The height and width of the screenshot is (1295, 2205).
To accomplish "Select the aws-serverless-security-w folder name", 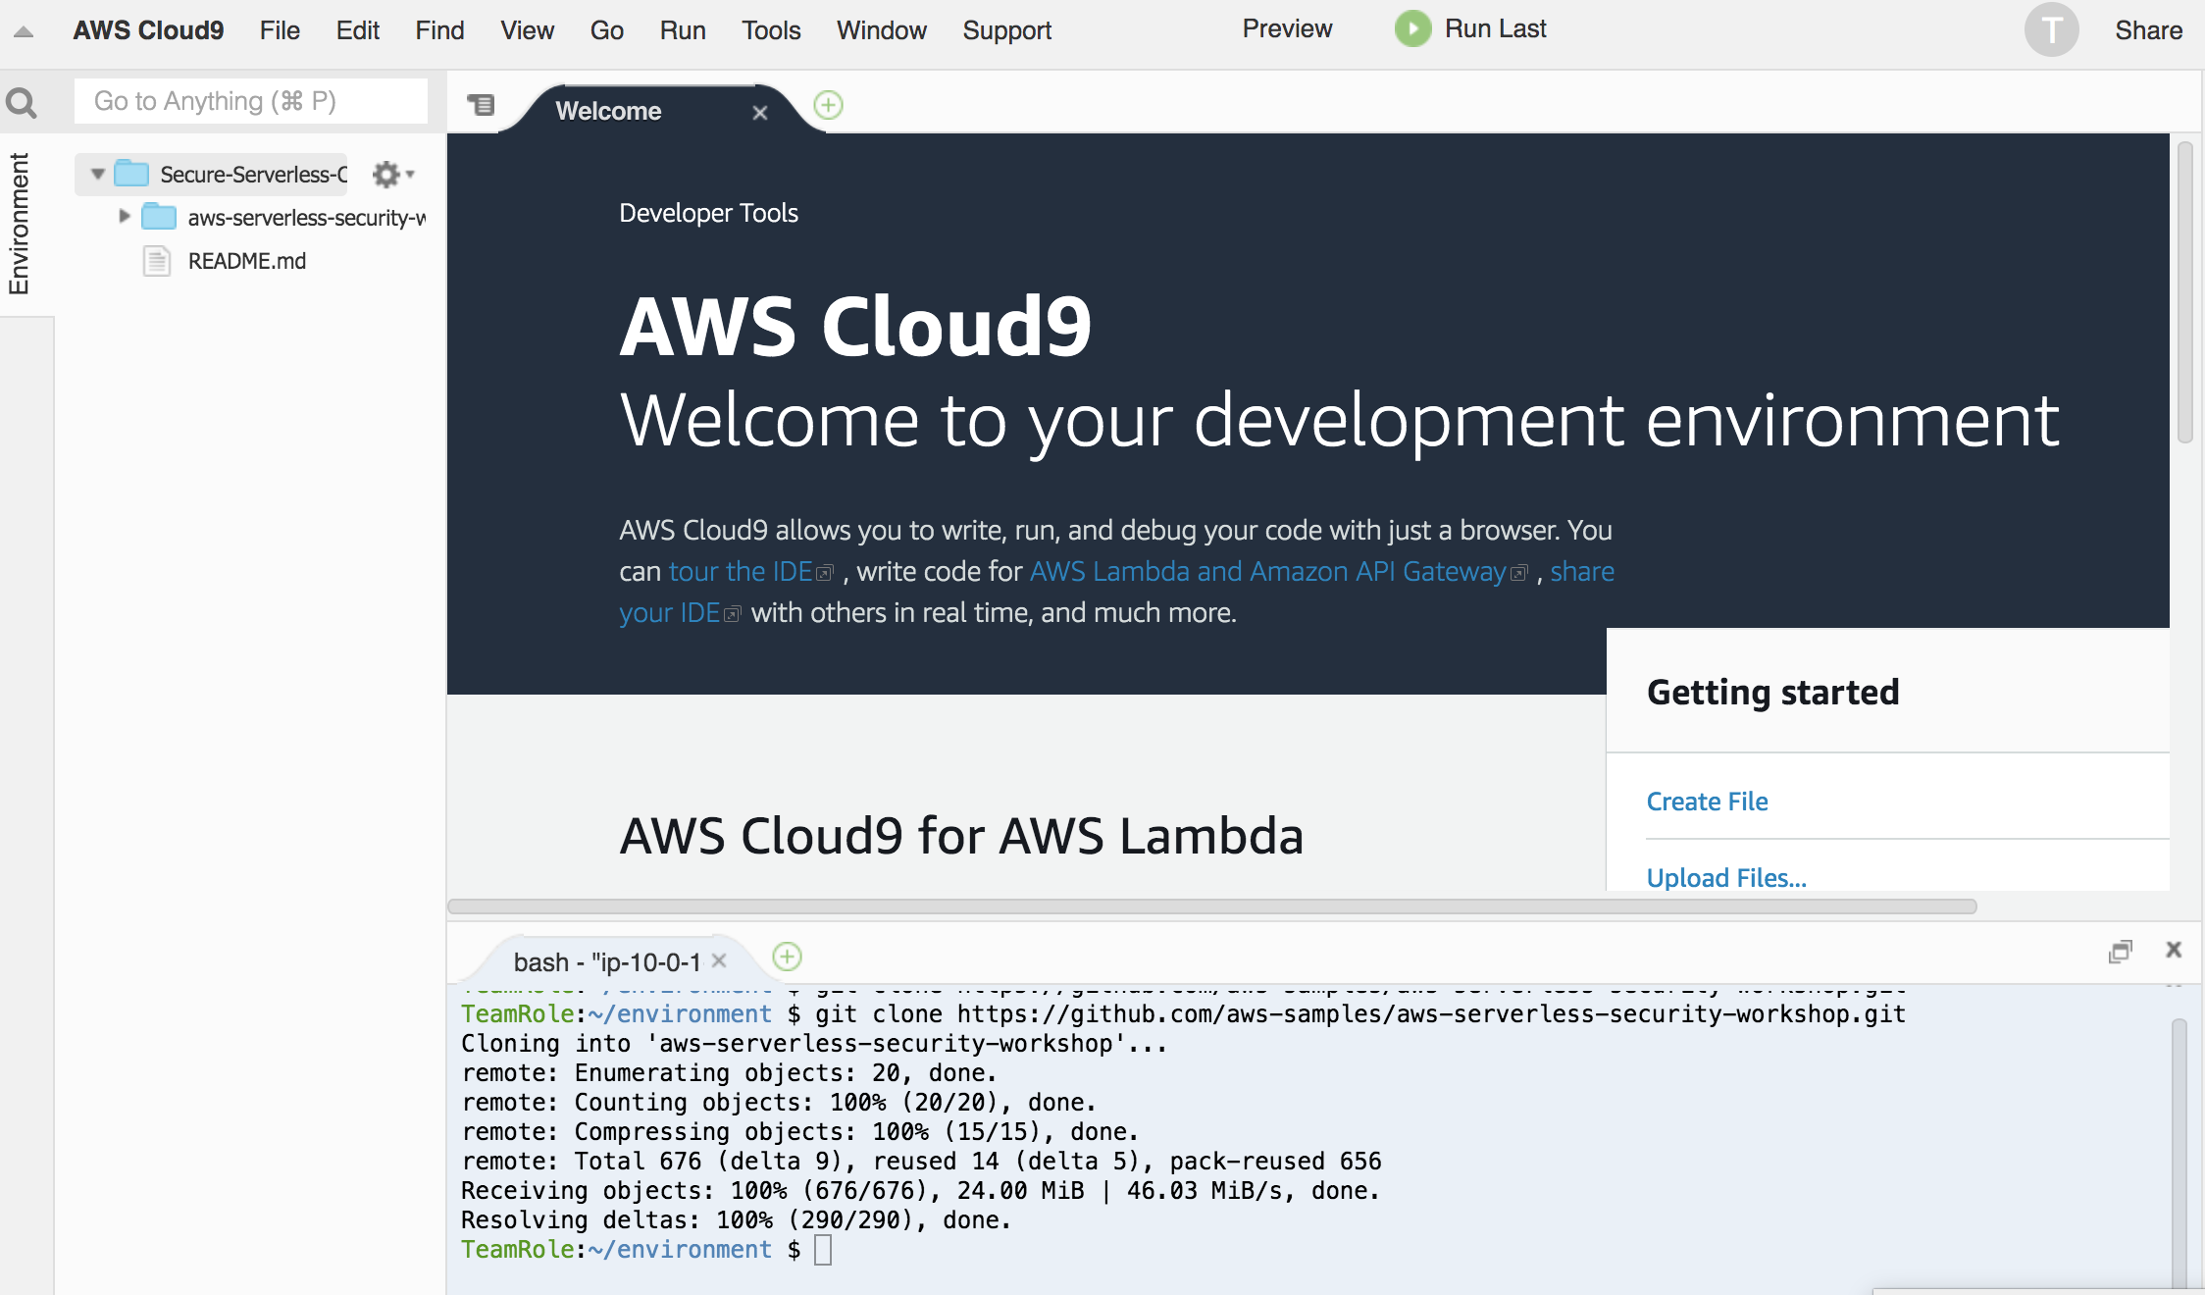I will tap(306, 218).
